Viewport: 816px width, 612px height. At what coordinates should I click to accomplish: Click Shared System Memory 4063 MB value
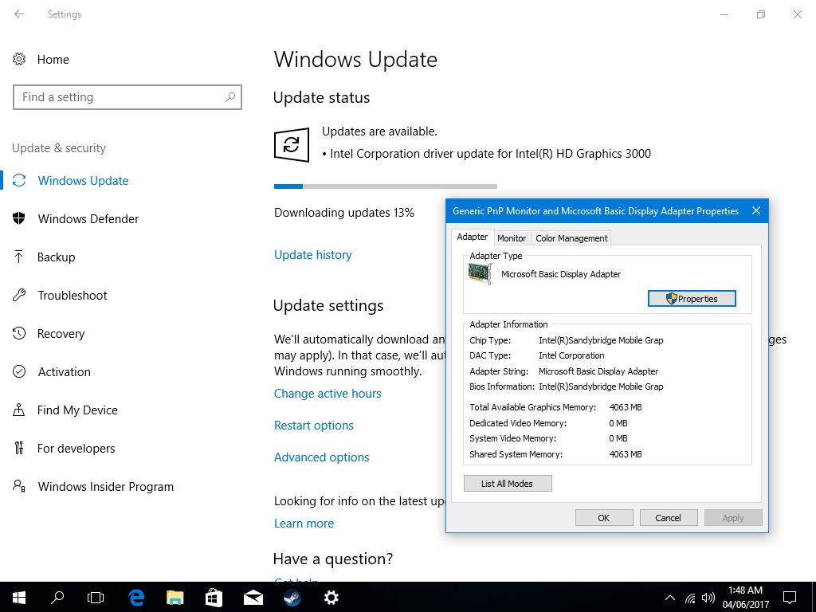(625, 454)
